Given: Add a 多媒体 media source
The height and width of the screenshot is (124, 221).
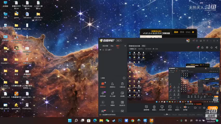Looking at the screenshot, I should tap(170, 108).
